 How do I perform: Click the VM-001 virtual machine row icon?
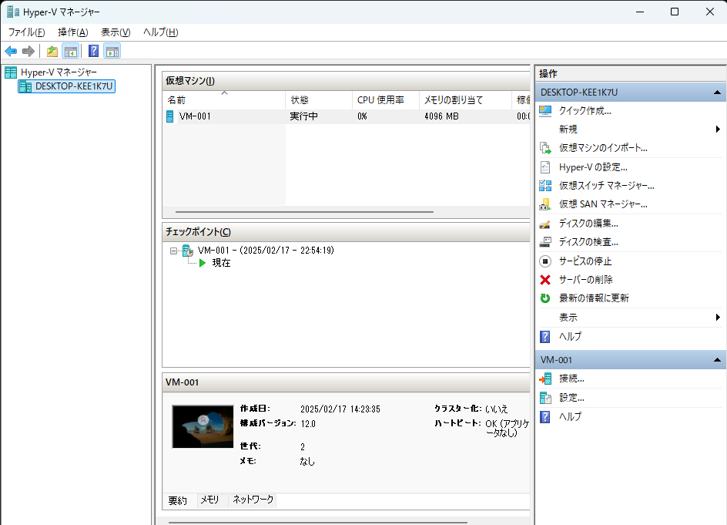169,116
